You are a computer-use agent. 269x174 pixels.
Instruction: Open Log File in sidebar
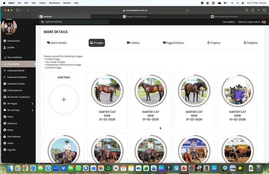[x=11, y=150]
